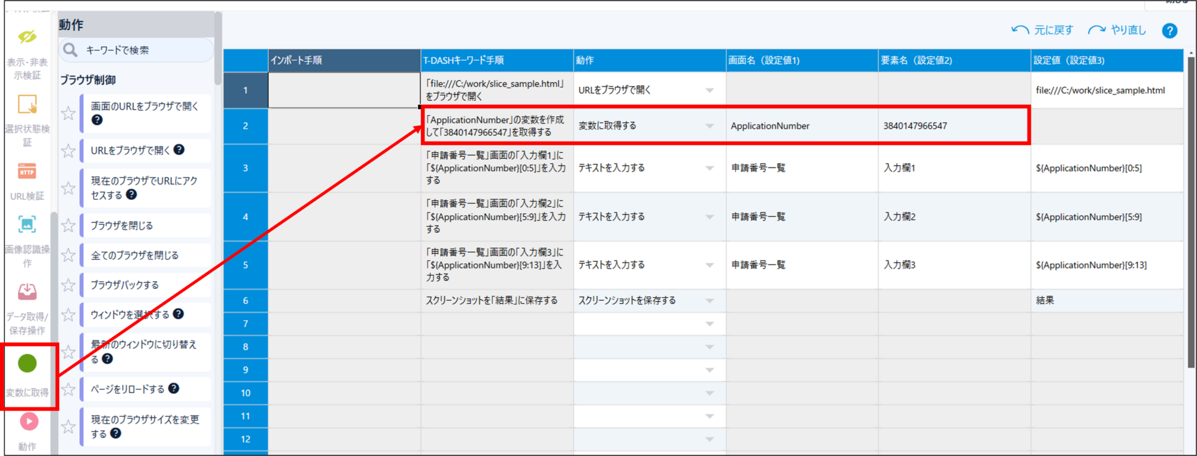Favorite 現在のブラウザでURLにアクセスする star
This screenshot has width=1197, height=456.
(68, 188)
